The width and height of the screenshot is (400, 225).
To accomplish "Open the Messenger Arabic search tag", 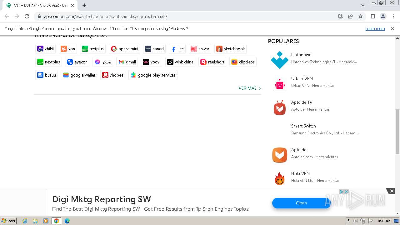I will [x=103, y=62].
